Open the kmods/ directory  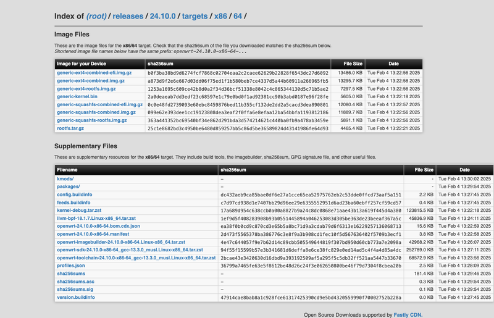coord(65,178)
